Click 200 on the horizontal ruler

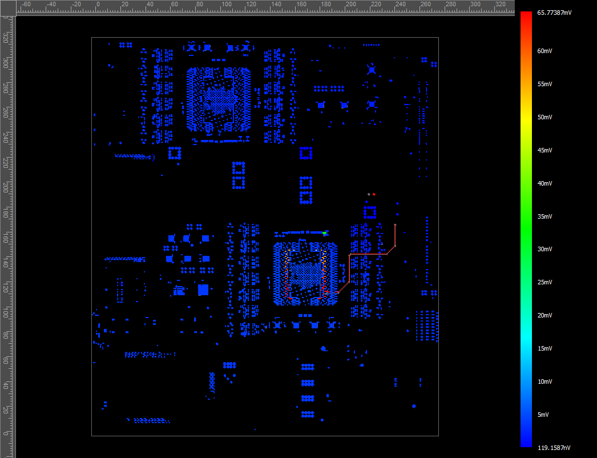coord(350,4)
